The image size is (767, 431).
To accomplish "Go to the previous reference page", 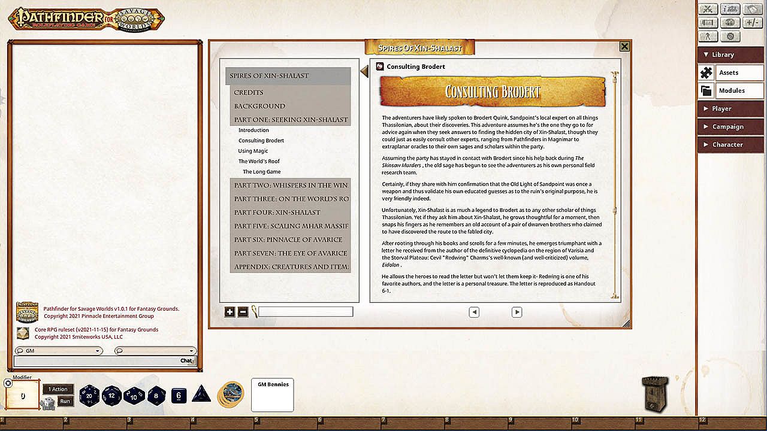I will point(474,312).
